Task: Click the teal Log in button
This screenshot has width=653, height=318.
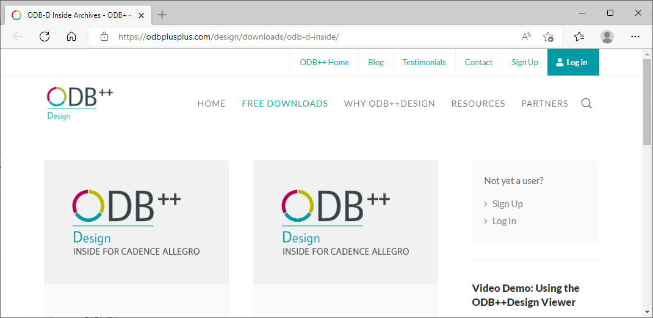Action: tap(573, 62)
